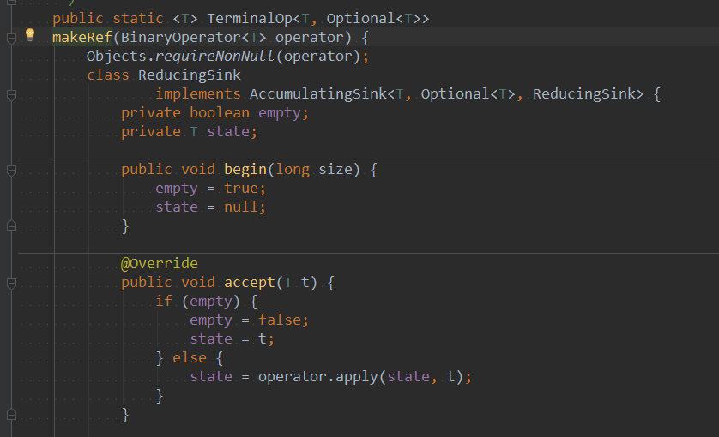Collapse the makeRef method fold marker
The height and width of the screenshot is (437, 719).
coord(12,39)
